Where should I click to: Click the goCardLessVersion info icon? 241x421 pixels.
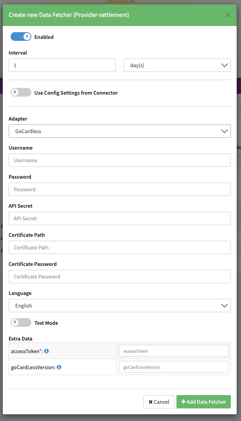click(59, 367)
